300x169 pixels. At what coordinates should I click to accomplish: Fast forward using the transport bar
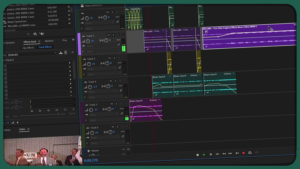click(230, 153)
